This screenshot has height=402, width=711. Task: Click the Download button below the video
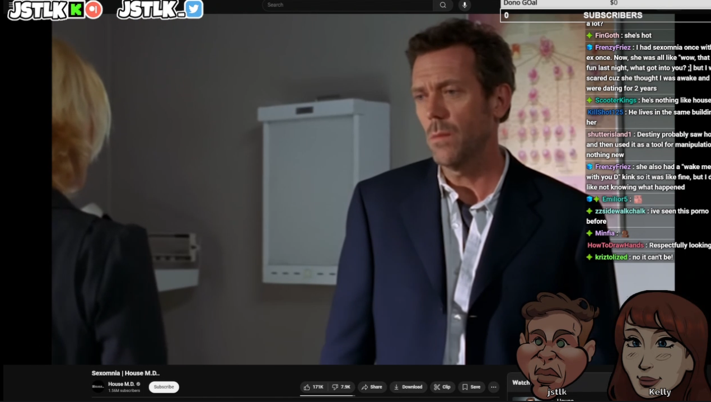click(x=408, y=387)
